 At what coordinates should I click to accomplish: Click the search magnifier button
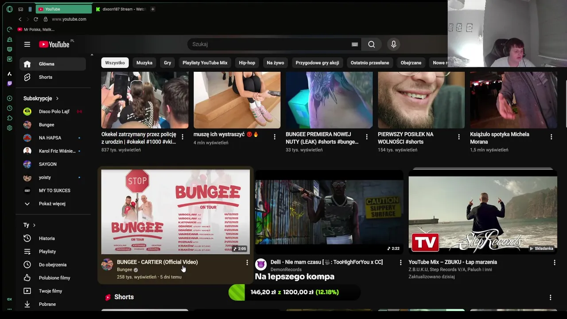point(372,44)
